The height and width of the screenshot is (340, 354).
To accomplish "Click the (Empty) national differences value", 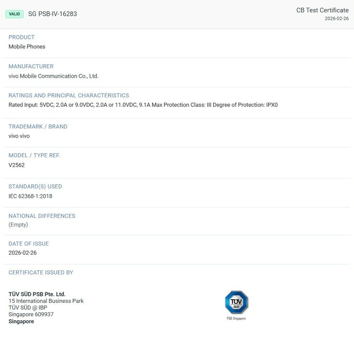I will click(18, 224).
